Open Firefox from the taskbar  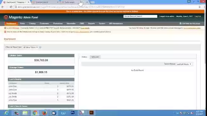pyautogui.click(x=44, y=113)
